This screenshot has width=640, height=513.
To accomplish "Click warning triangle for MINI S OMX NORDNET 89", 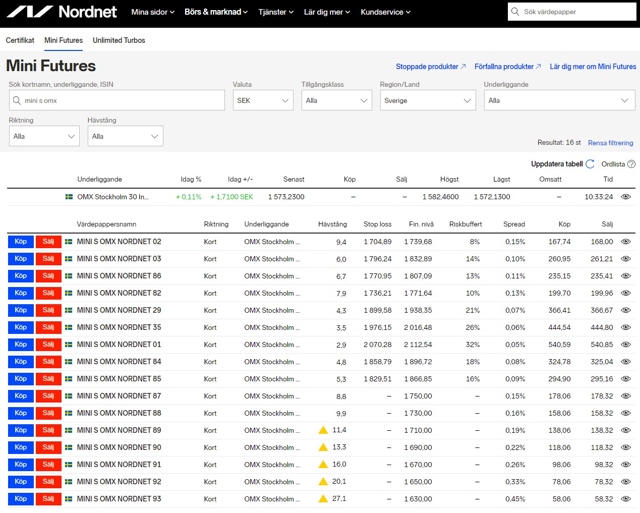I will [323, 430].
